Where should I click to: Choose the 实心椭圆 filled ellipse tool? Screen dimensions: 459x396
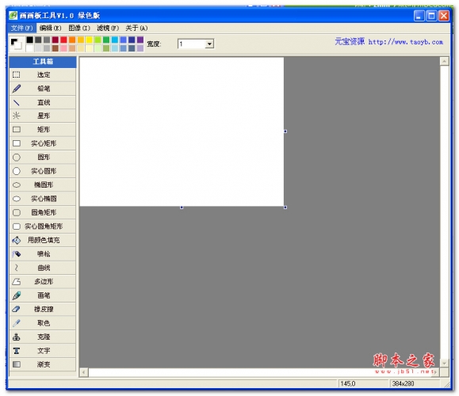[x=43, y=199]
